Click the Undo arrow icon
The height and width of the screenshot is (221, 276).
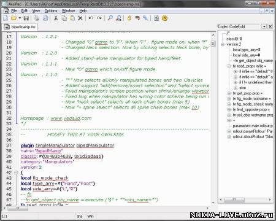[91, 18]
